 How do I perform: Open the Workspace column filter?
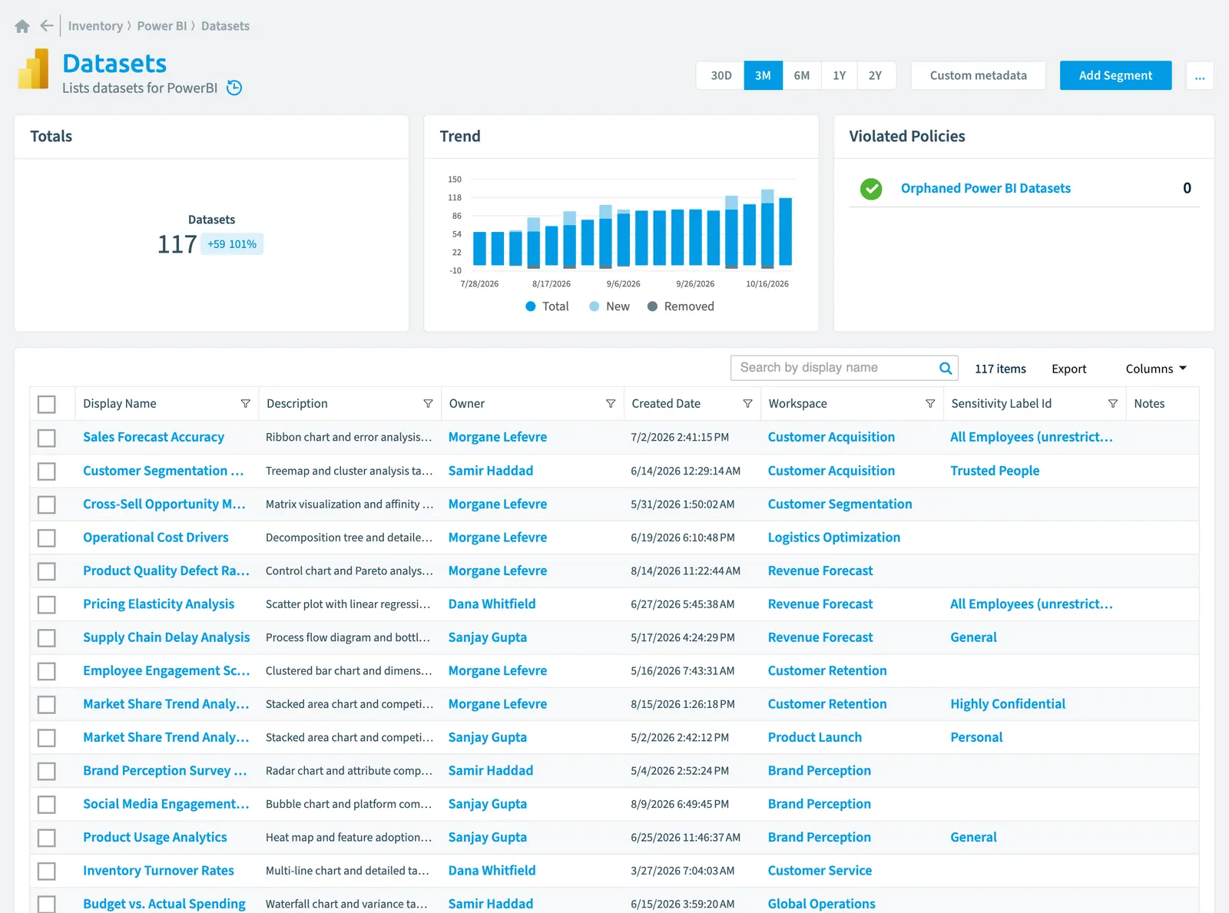click(930, 404)
